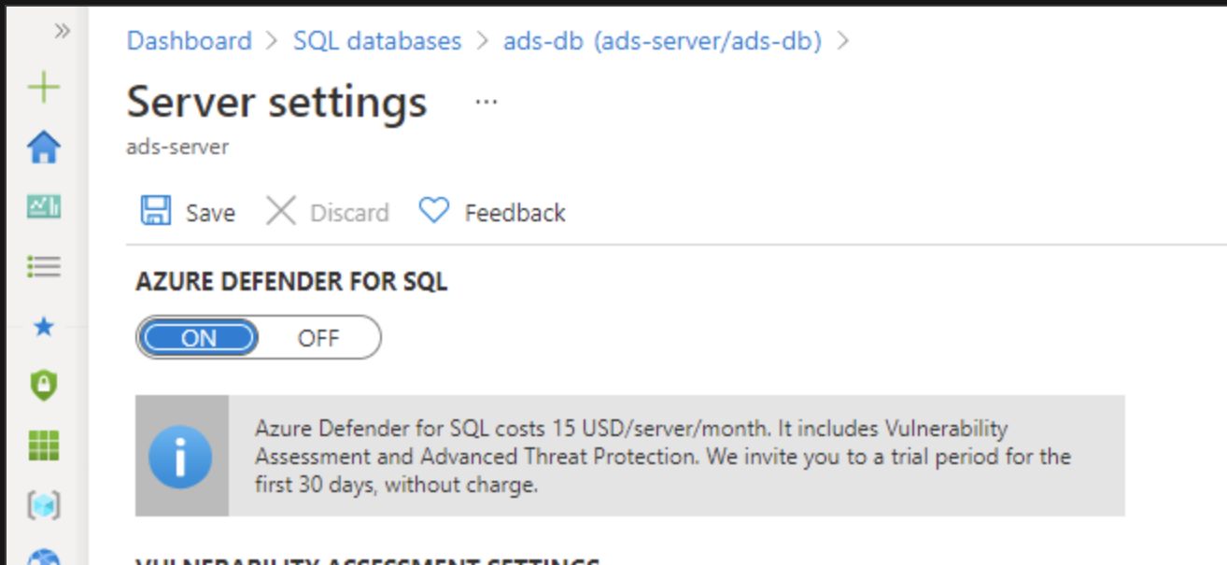
Task: Open the Dashboard chart icon in sidebar
Action: point(43,207)
